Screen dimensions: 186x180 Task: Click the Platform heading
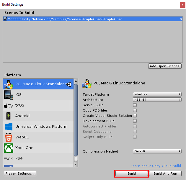(x=13, y=75)
